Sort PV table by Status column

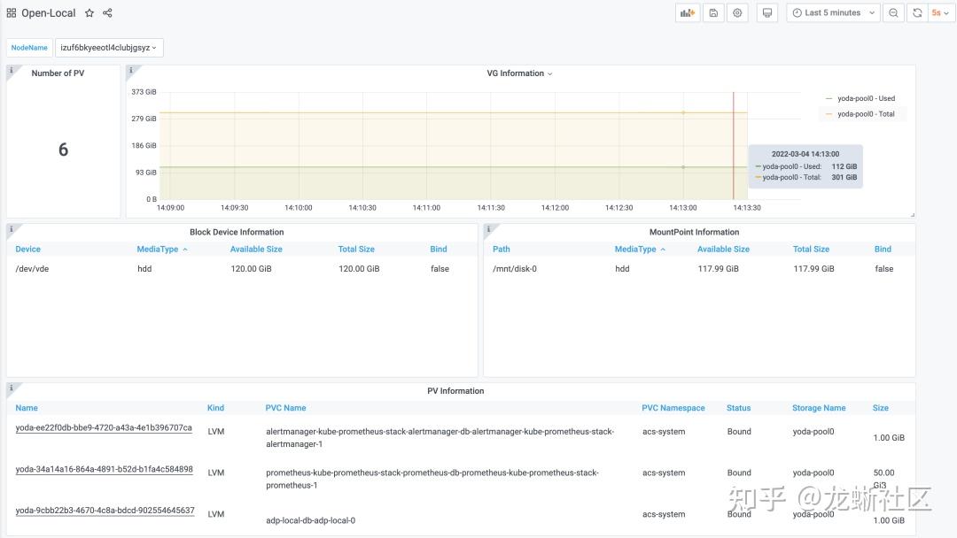pyautogui.click(x=738, y=408)
